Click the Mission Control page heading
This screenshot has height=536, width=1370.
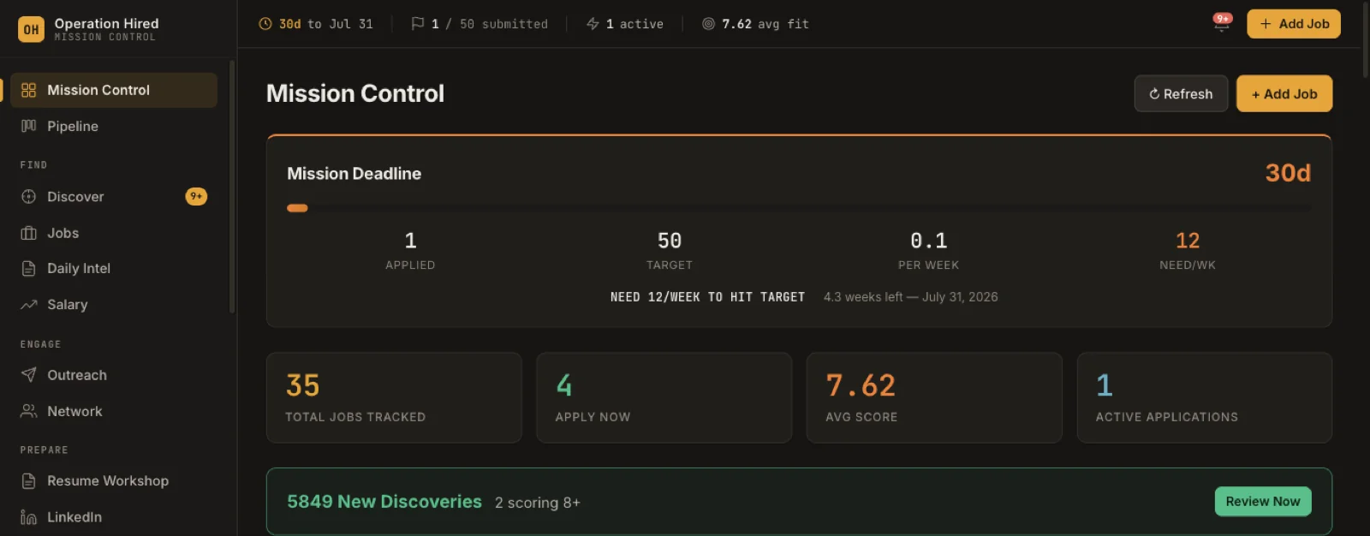coord(355,93)
